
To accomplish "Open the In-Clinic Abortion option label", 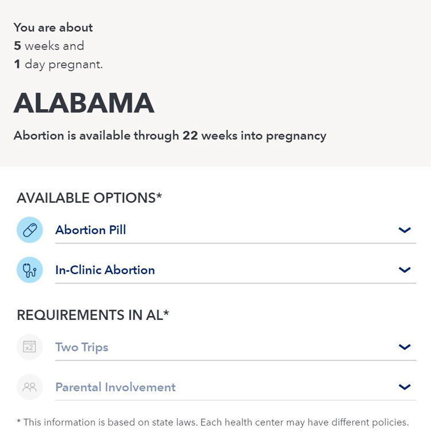I will coord(105,270).
